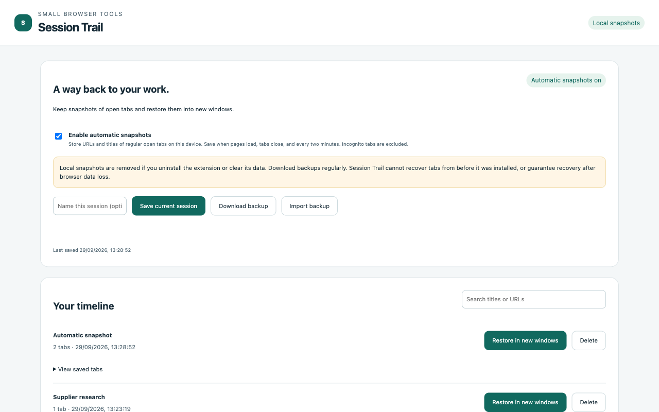The height and width of the screenshot is (412, 659).
Task: Restore Automatic snapshot in new windows
Action: (x=525, y=340)
